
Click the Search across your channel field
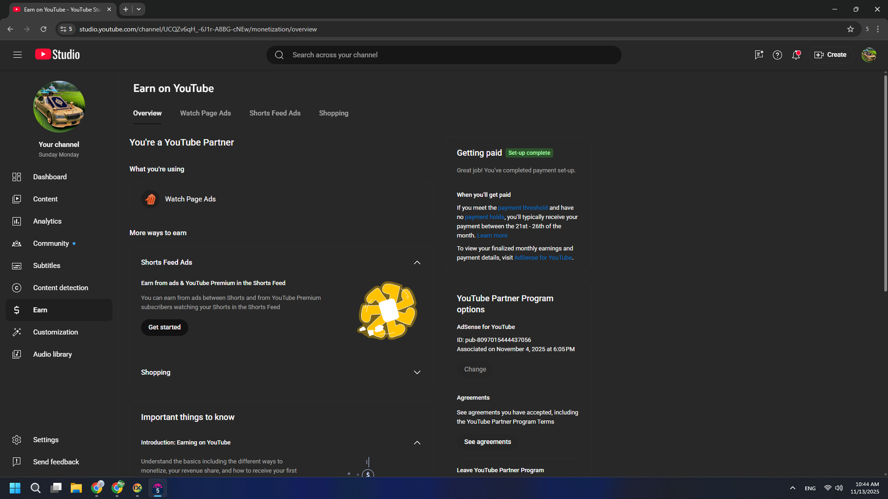[444, 55]
